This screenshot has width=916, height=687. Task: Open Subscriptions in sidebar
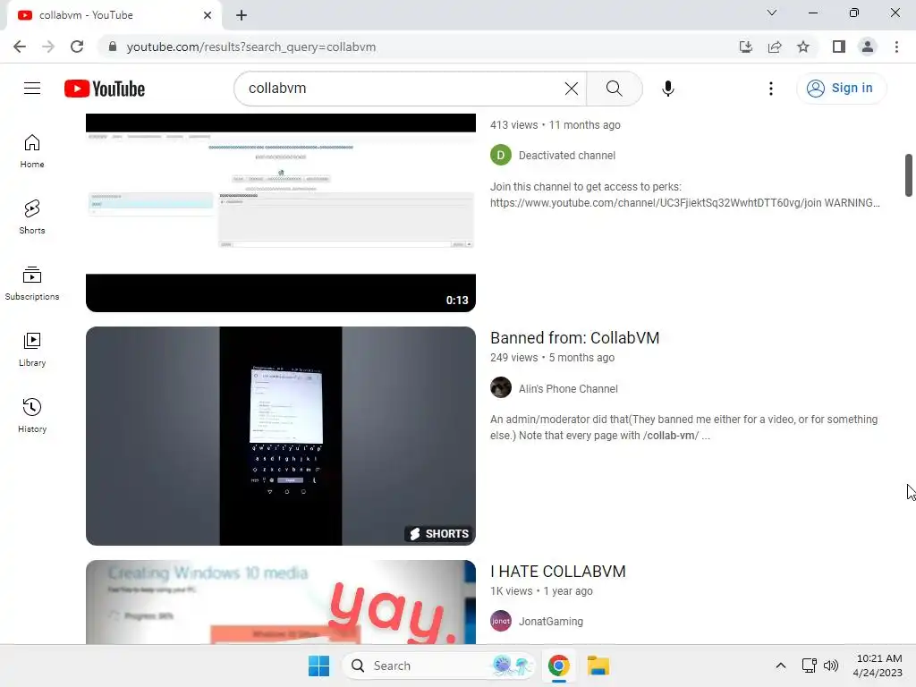coord(32,284)
